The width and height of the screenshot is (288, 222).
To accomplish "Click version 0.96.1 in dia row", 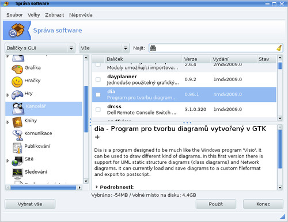I will pyautogui.click(x=192, y=94).
